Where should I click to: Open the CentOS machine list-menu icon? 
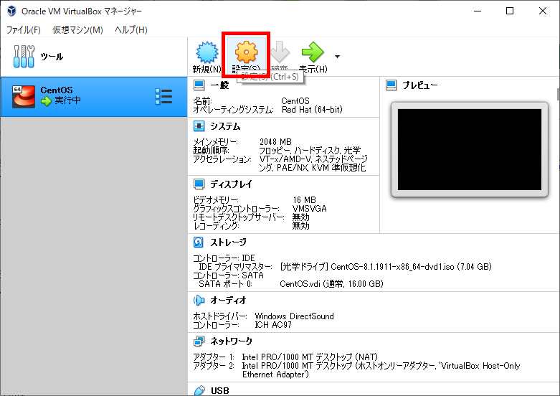163,97
